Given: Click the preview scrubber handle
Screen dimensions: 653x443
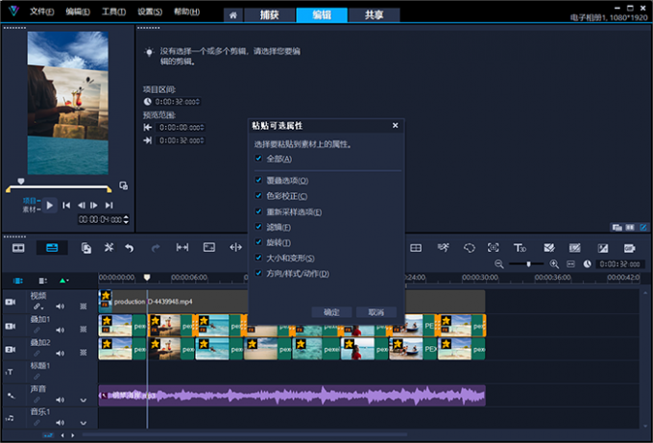Looking at the screenshot, I should 21,182.
